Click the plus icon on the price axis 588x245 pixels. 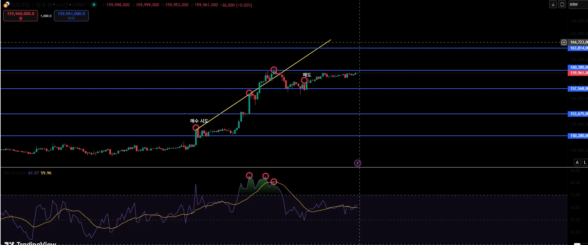click(564, 42)
